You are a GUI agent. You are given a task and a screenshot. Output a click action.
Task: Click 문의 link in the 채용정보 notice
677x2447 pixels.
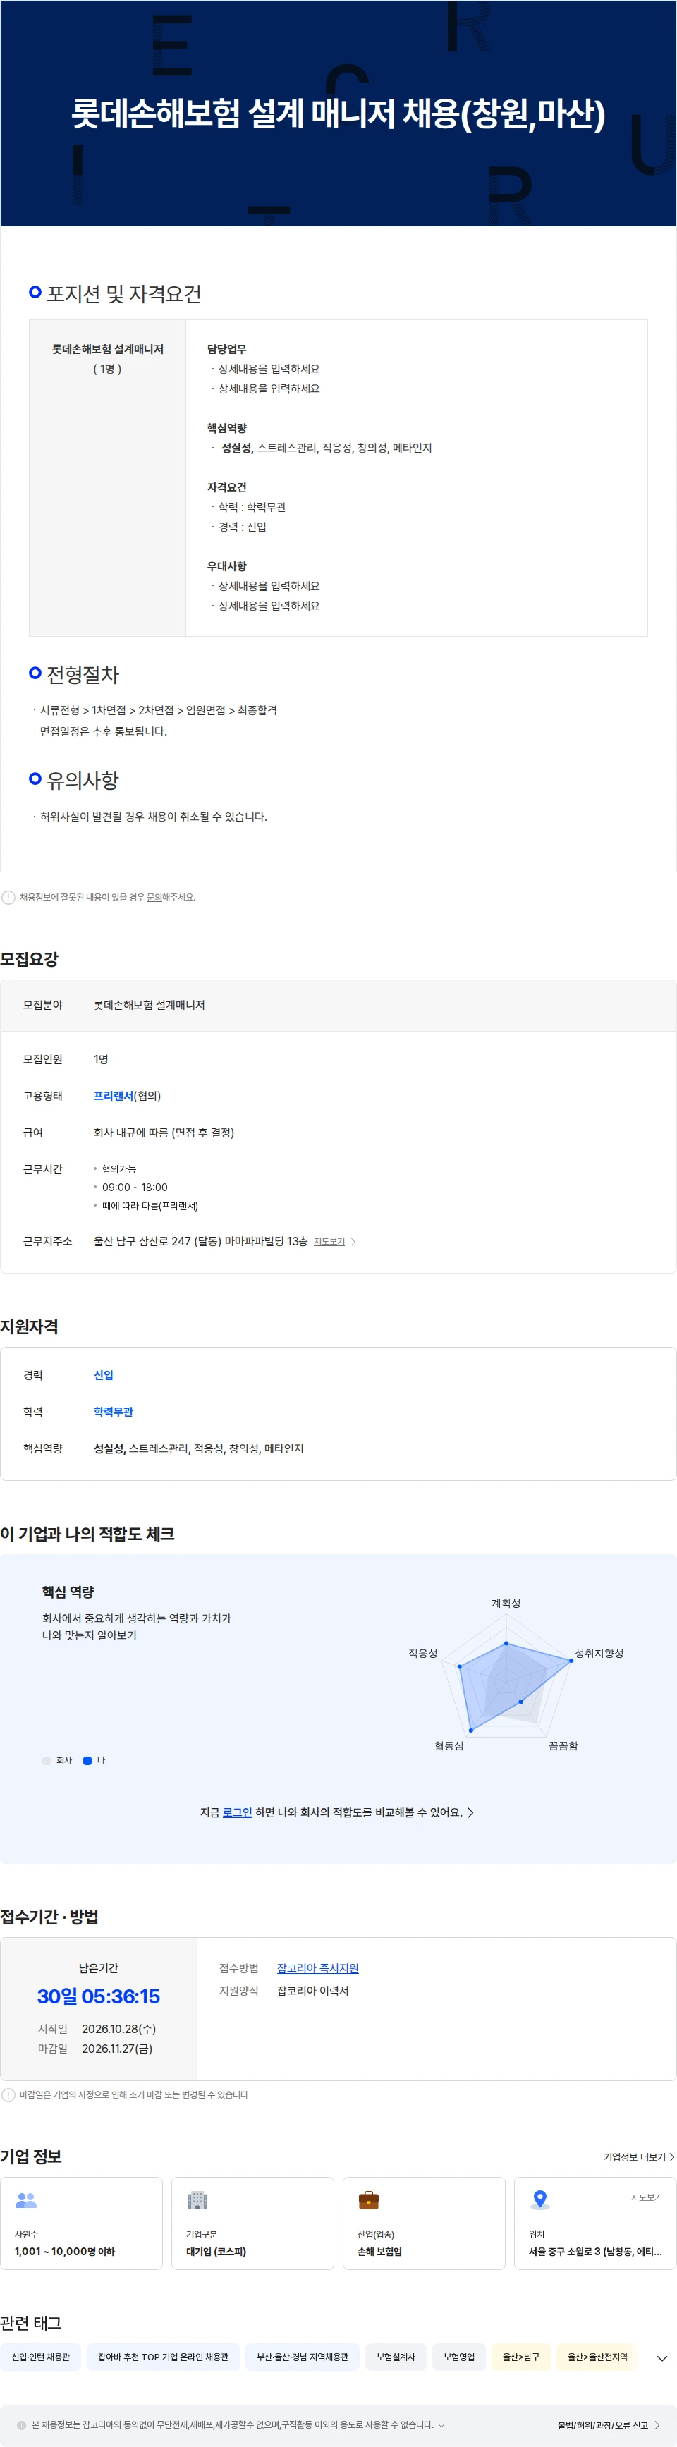tap(154, 897)
